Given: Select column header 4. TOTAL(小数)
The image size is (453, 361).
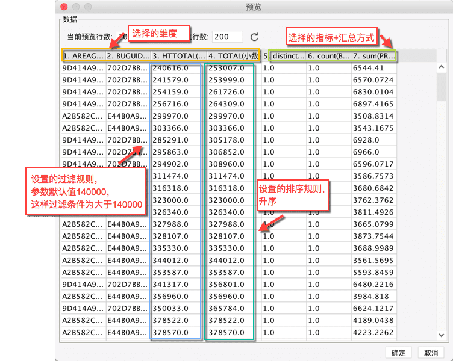Looking at the screenshot, I should pos(234,56).
